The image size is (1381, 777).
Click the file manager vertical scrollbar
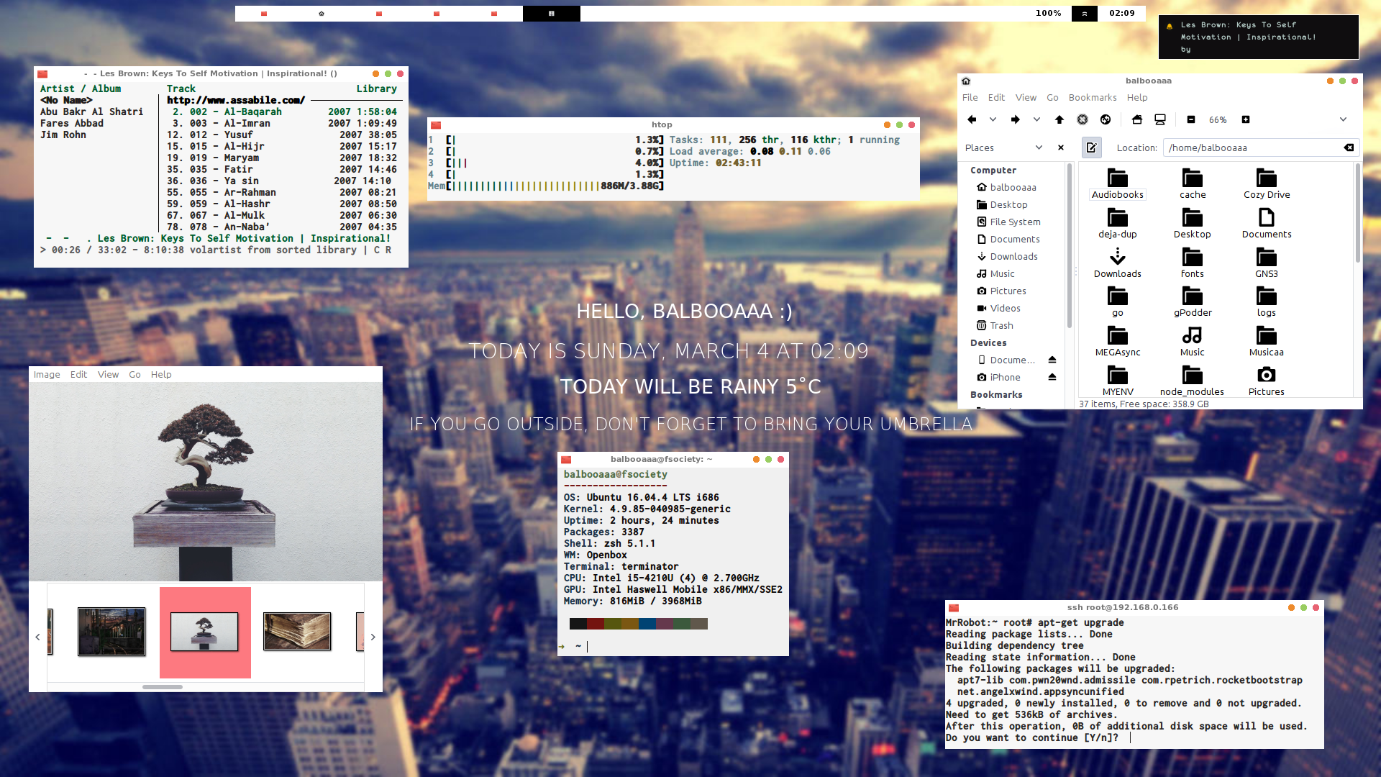(1357, 213)
